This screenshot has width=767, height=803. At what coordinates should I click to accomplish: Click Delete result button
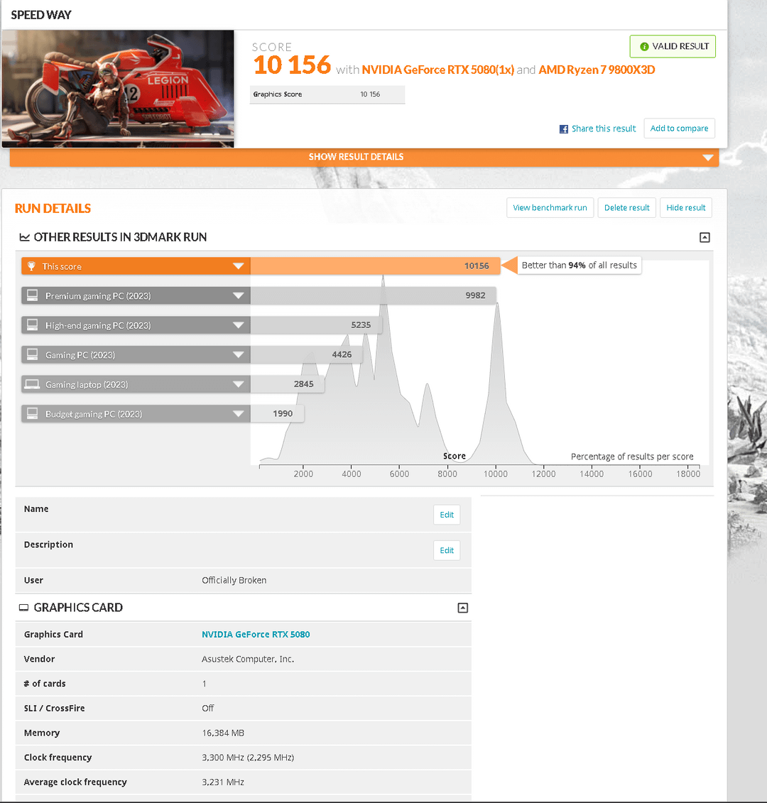626,208
